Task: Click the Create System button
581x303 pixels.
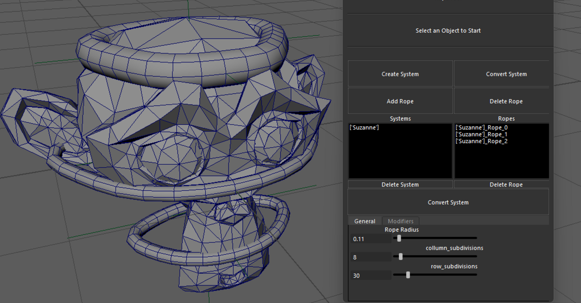Action: pyautogui.click(x=400, y=73)
